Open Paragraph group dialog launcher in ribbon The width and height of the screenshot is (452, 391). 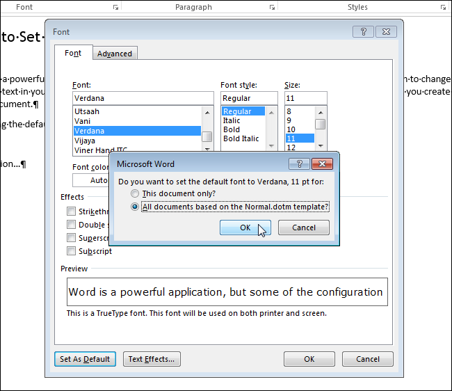pyautogui.click(x=272, y=7)
